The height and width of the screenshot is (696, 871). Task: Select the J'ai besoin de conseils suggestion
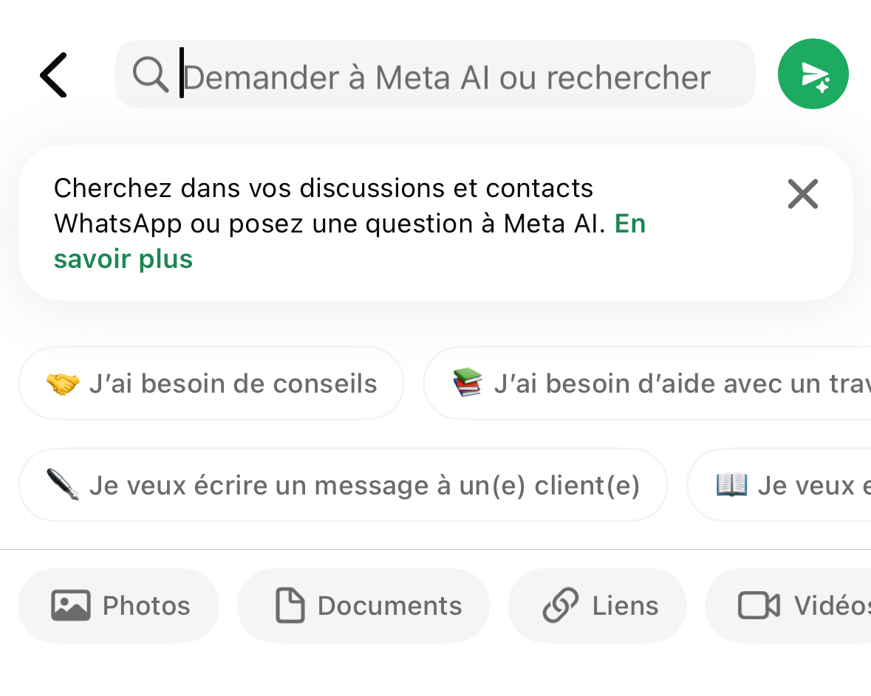click(x=211, y=383)
